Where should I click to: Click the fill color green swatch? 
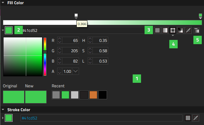(9, 30)
